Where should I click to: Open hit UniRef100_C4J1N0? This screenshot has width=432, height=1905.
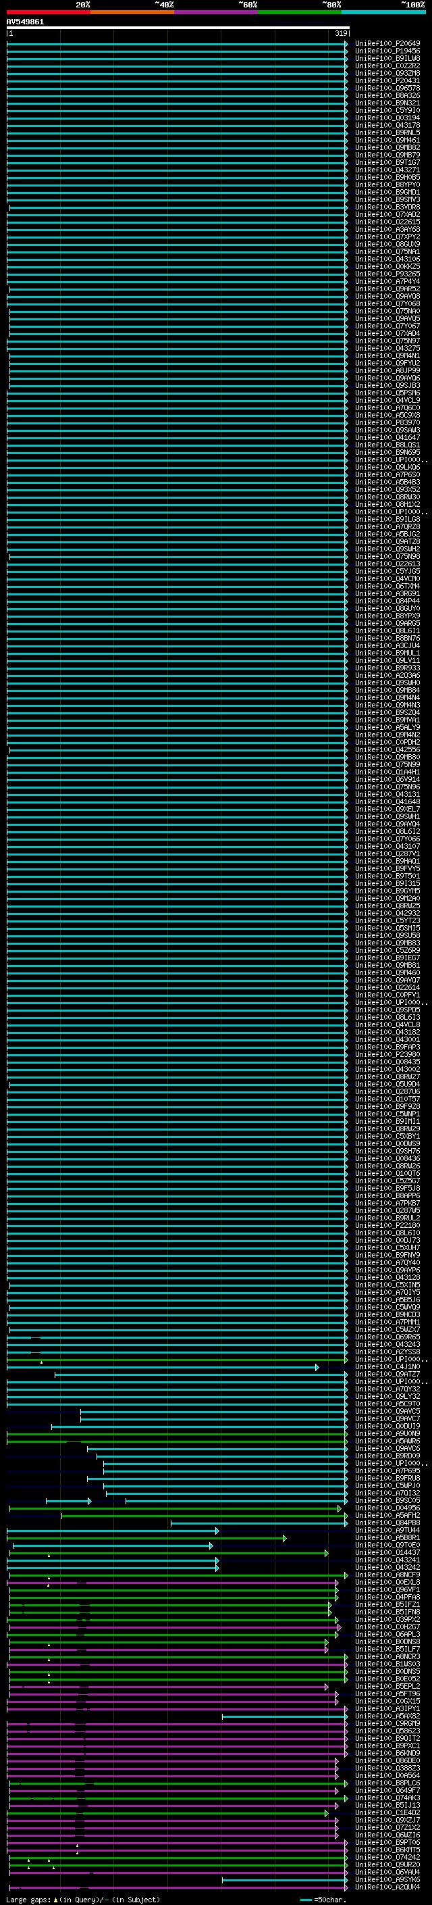pyautogui.click(x=387, y=1366)
